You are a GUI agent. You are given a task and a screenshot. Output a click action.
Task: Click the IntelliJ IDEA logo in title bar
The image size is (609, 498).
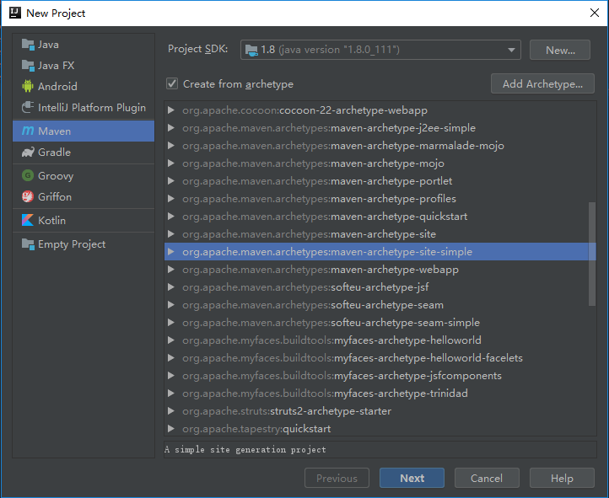pos(14,13)
